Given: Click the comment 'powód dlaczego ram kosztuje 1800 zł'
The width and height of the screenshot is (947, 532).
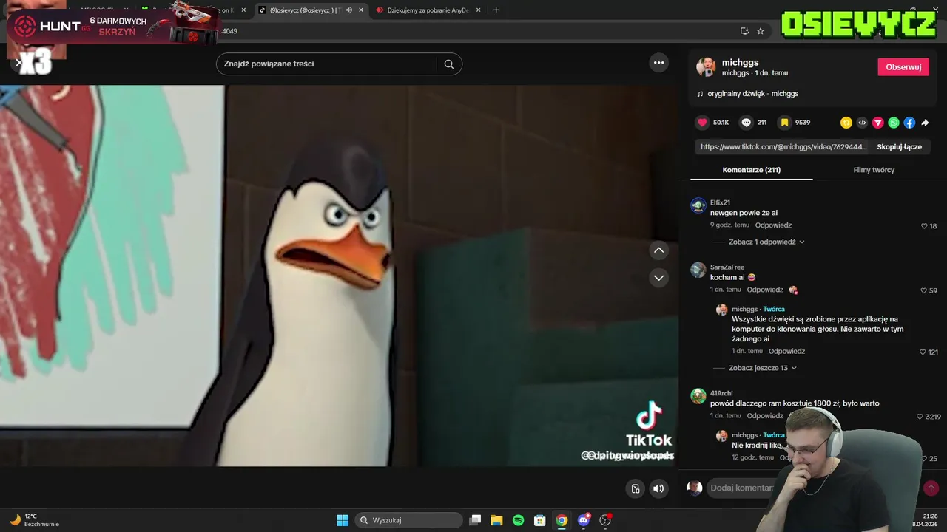Looking at the screenshot, I should pyautogui.click(x=795, y=403).
